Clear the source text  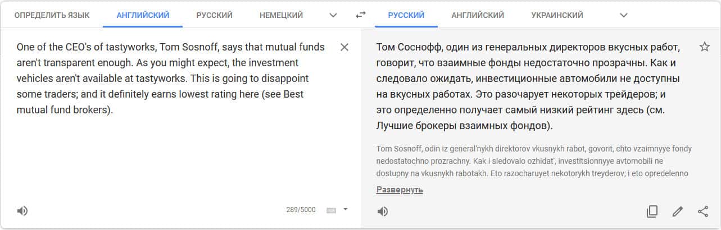pyautogui.click(x=344, y=48)
